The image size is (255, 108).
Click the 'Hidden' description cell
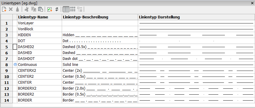(100, 35)
